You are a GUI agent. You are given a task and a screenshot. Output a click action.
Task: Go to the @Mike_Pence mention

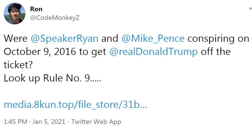tap(153, 39)
